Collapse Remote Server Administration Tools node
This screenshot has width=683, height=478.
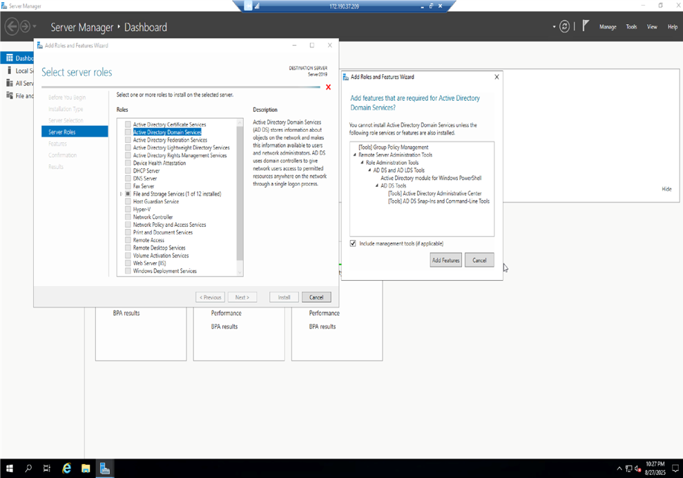354,155
